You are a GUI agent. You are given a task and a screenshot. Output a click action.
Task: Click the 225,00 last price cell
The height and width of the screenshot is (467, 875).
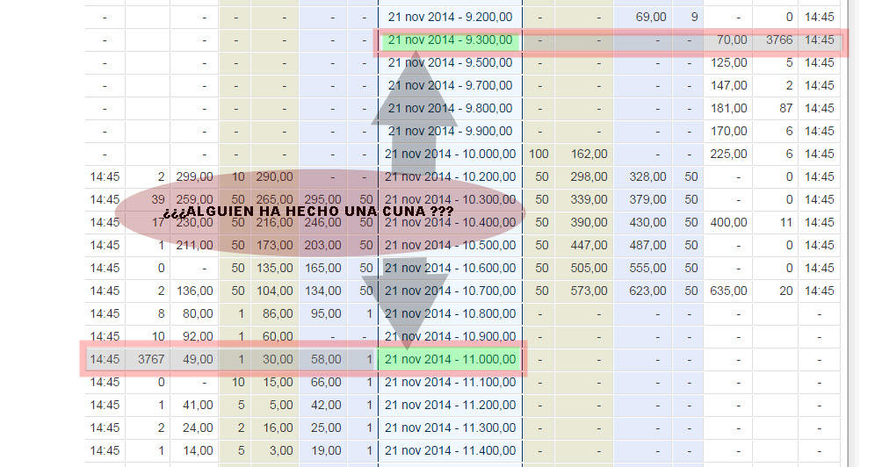click(729, 154)
